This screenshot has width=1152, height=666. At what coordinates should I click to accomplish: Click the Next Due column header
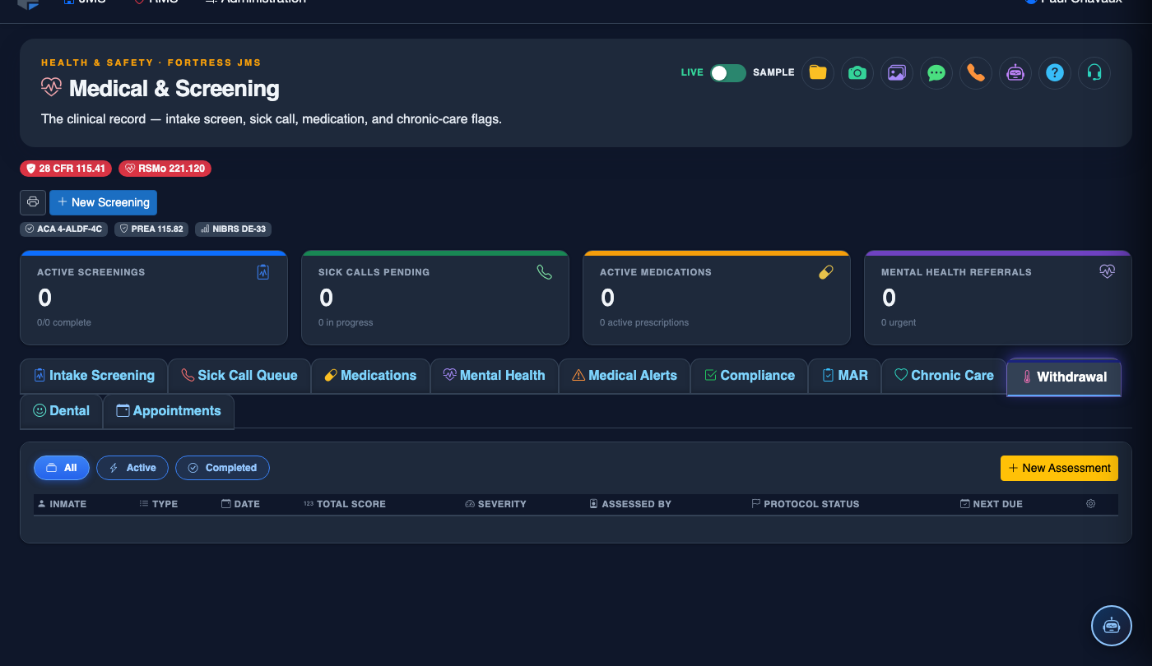click(992, 504)
